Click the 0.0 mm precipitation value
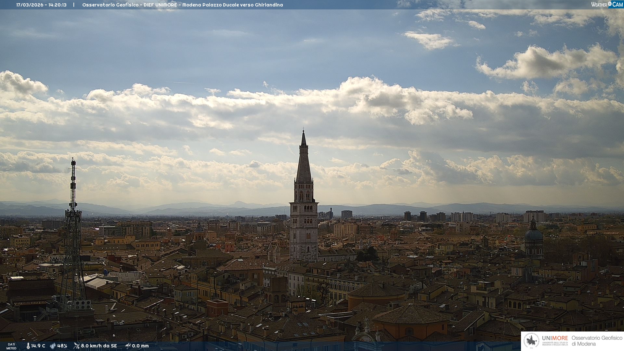 pyautogui.click(x=140, y=346)
